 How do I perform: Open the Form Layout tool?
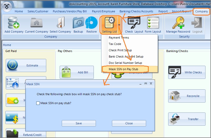coord(153,23)
